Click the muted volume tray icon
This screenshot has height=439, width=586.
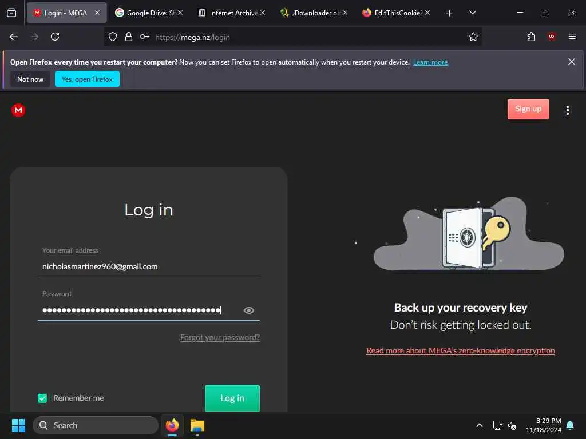(x=512, y=425)
